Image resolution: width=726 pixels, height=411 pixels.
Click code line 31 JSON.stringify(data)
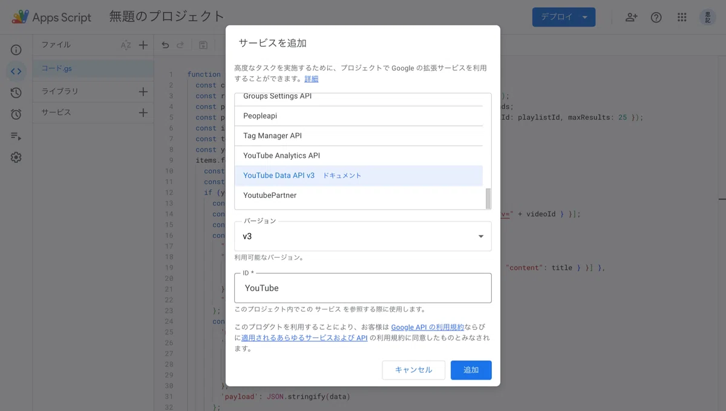pyautogui.click(x=309, y=396)
